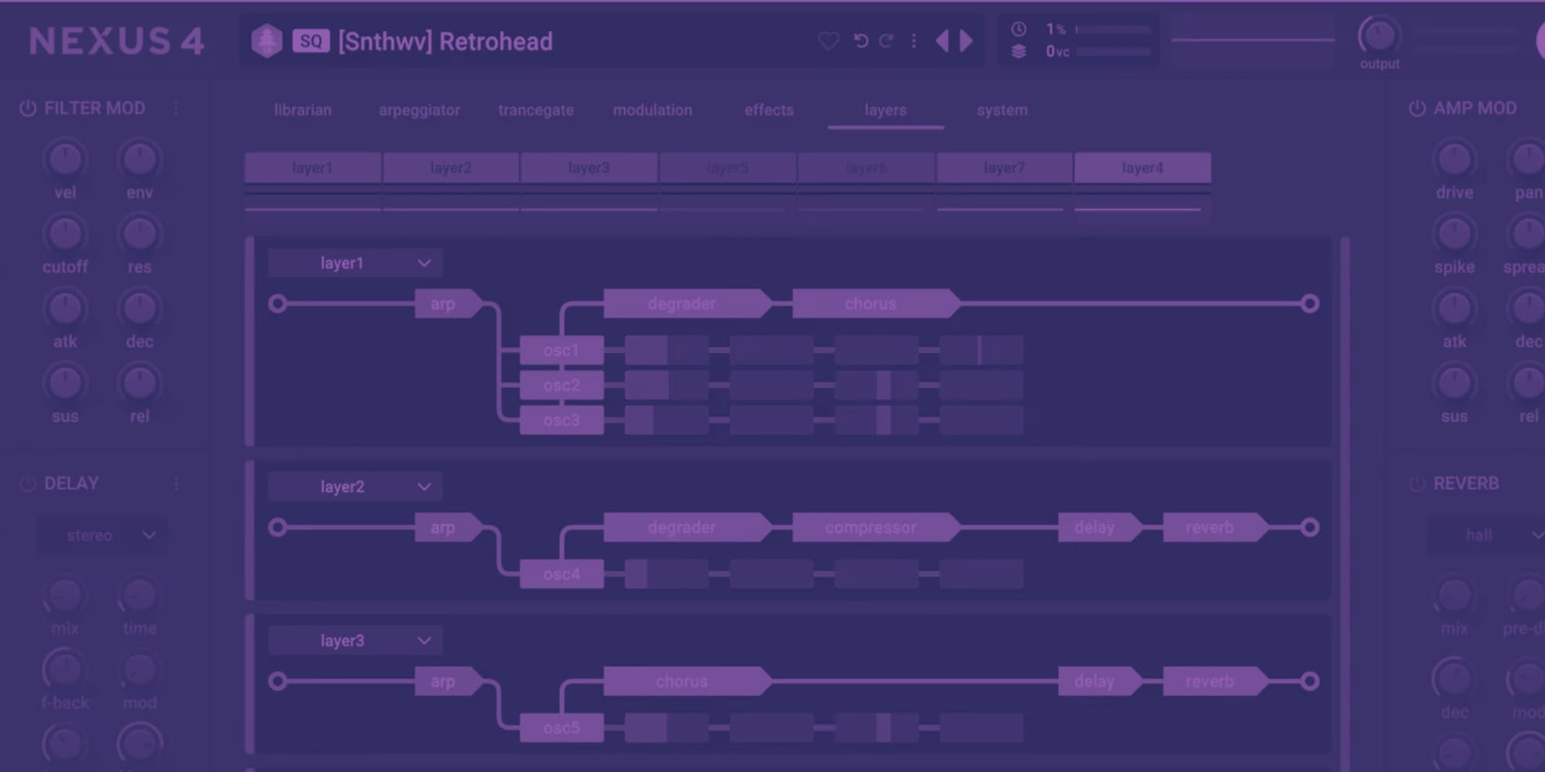The width and height of the screenshot is (1545, 772).
Task: Toggle the AMP MOD power button
Action: [x=1417, y=108]
